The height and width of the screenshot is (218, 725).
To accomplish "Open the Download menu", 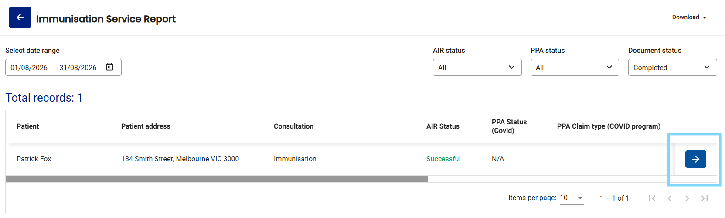I will pyautogui.click(x=689, y=17).
